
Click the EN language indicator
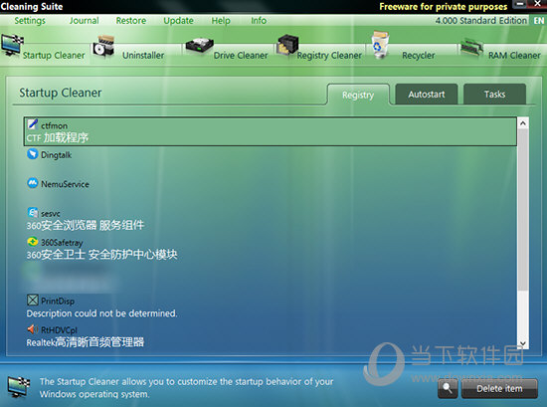539,21
